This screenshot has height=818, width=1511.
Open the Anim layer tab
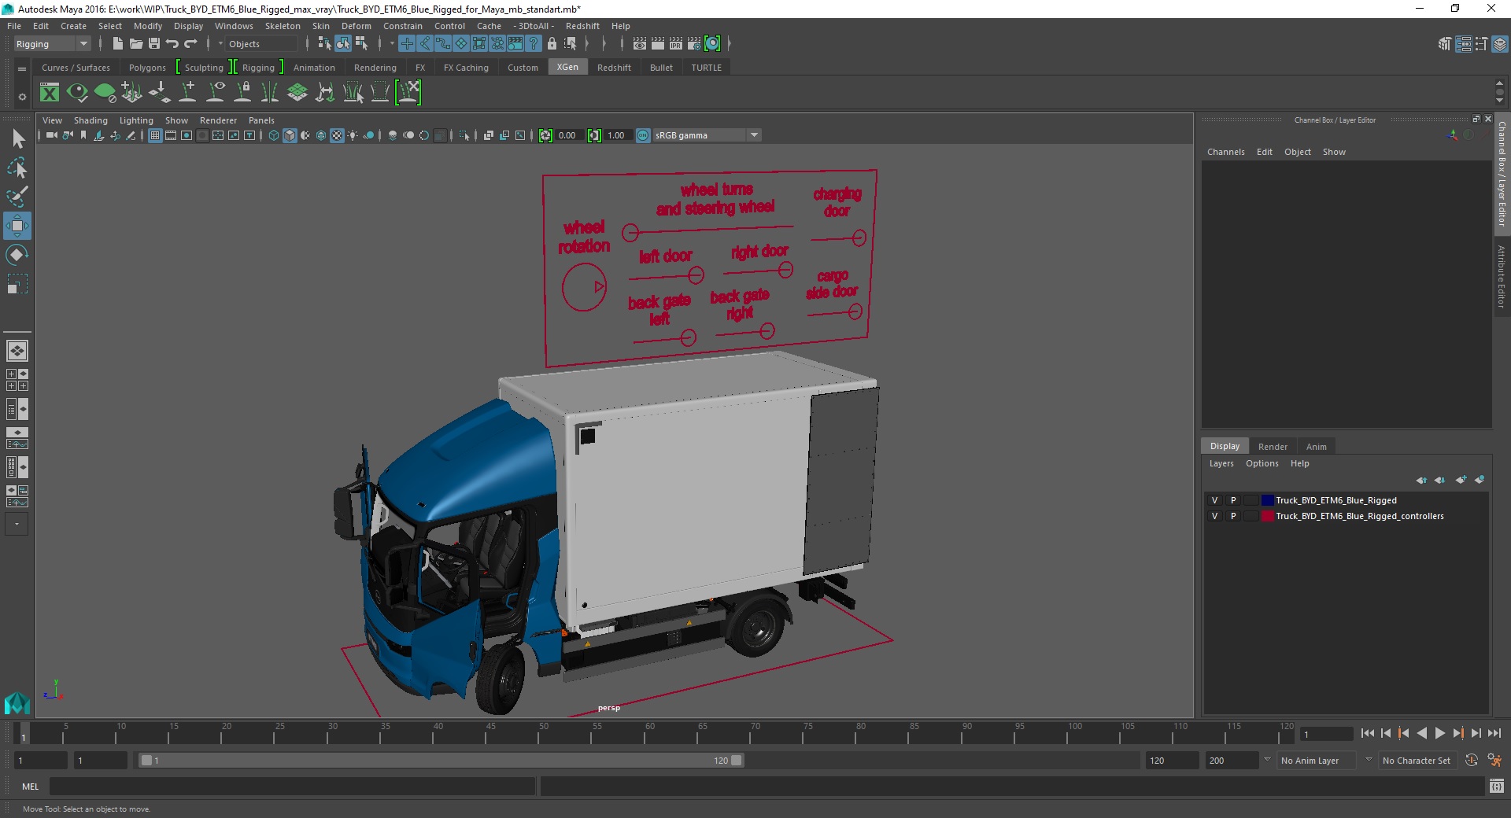coord(1316,446)
